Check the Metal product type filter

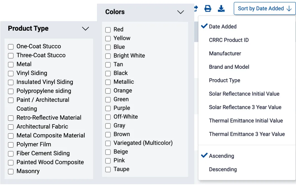(11, 64)
